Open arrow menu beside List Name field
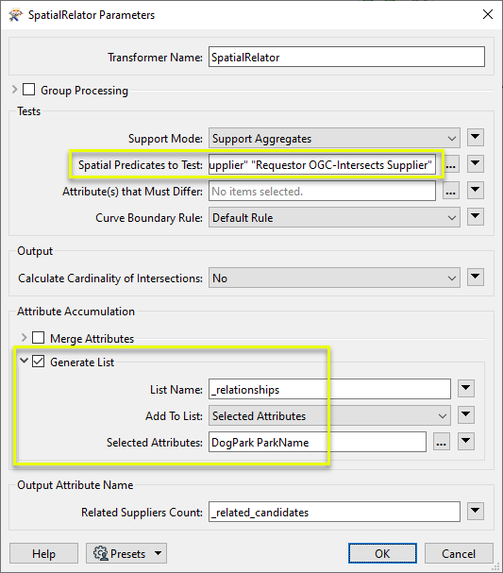 coord(466,389)
